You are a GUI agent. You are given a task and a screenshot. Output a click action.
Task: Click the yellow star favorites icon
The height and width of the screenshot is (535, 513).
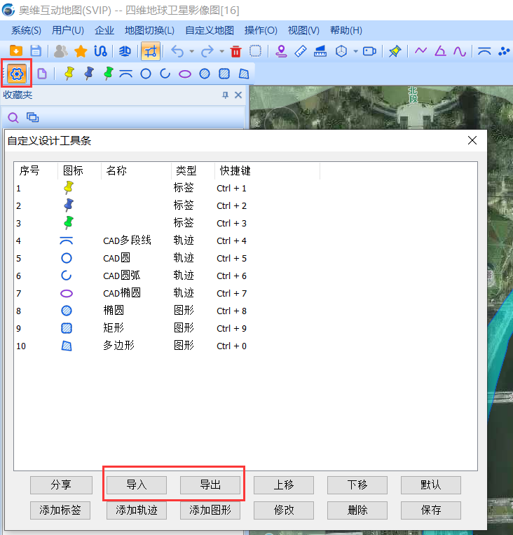[81, 51]
